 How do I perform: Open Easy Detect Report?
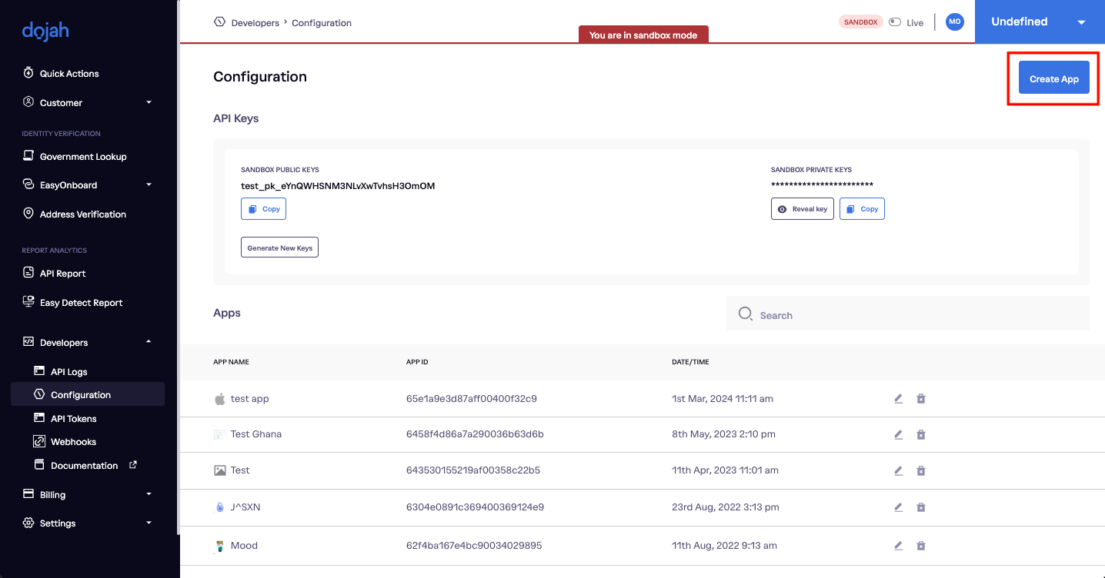pos(81,303)
